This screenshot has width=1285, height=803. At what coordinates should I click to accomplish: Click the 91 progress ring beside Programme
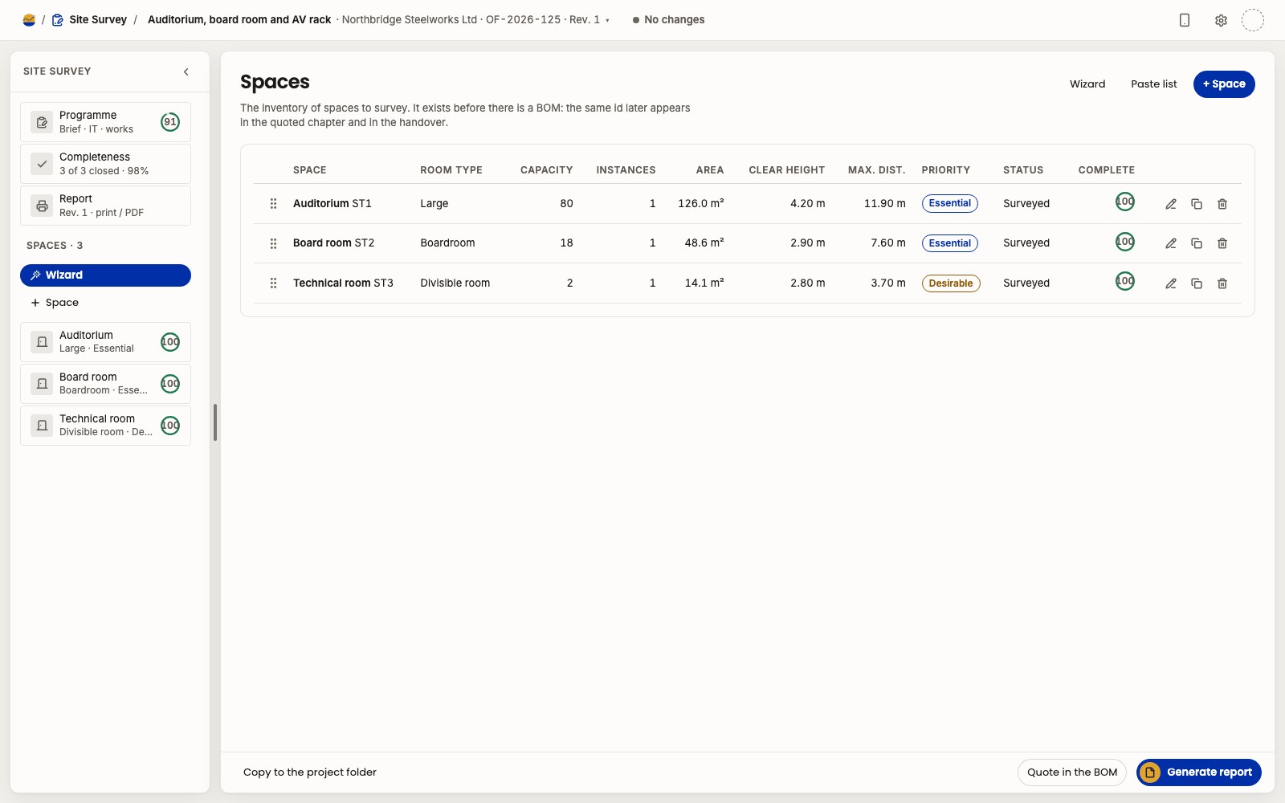[x=170, y=122]
